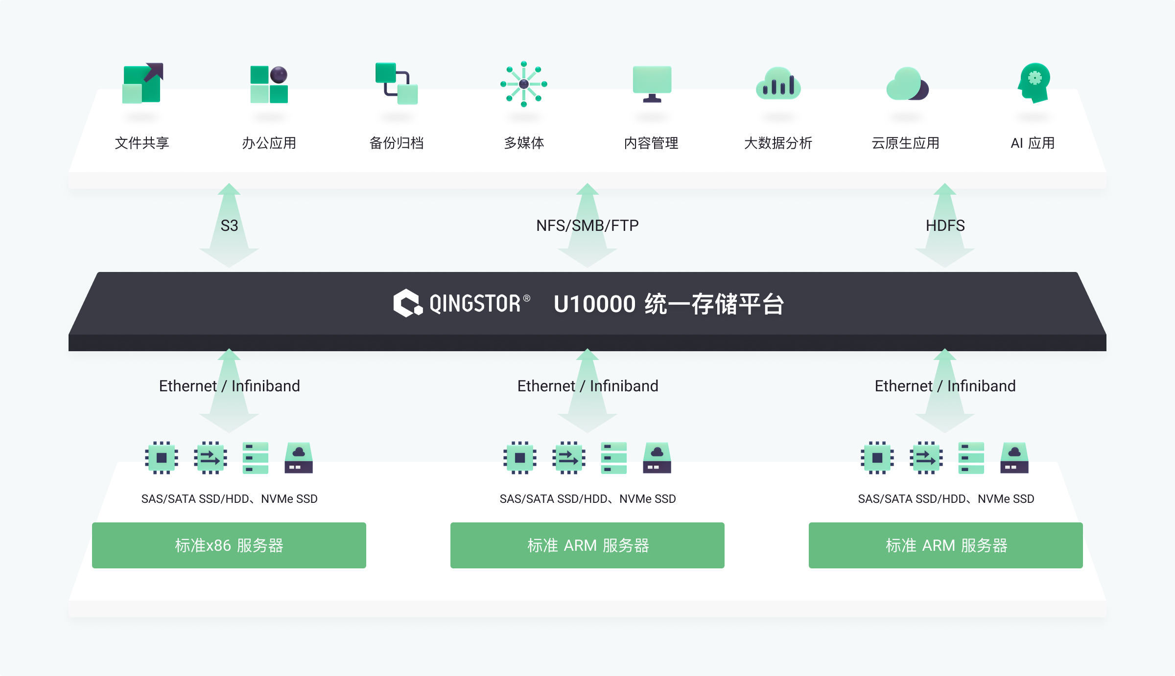Click network card icon above right ARM server
Image resolution: width=1175 pixels, height=676 pixels.
[x=926, y=458]
